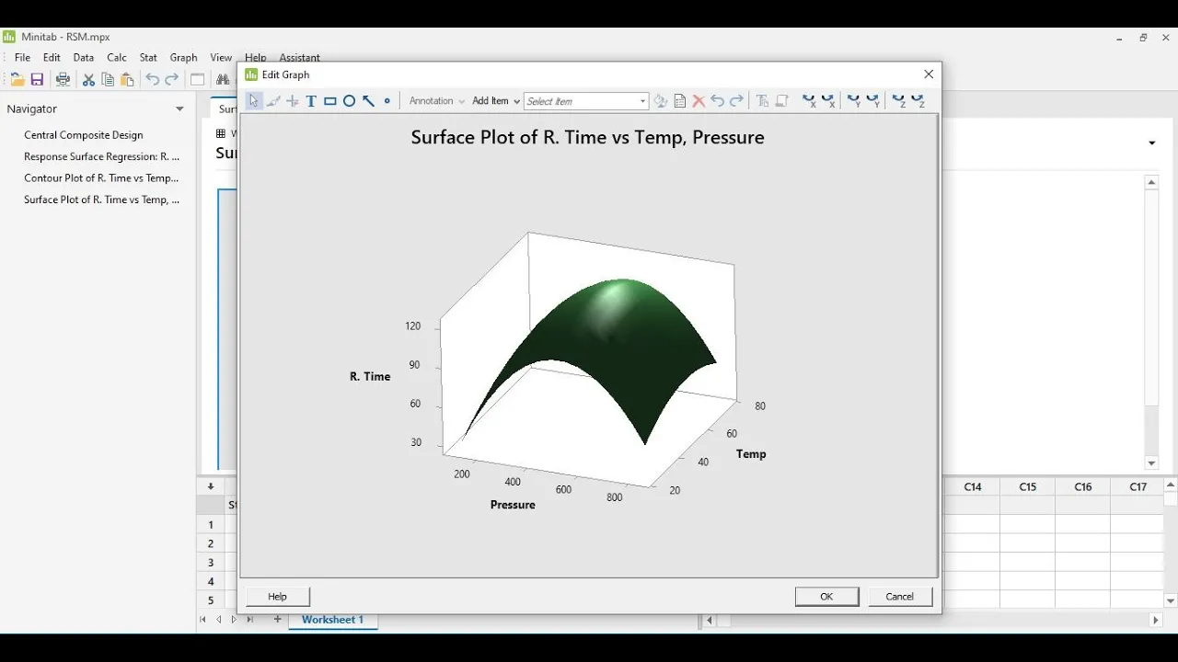
Task: Click the first rotate Y-axis icon
Action: point(854,101)
